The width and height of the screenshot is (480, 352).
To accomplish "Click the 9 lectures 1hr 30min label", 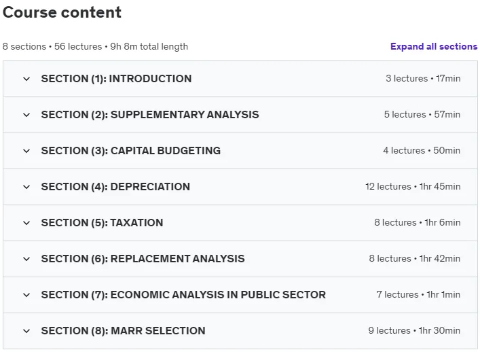I will point(414,330).
